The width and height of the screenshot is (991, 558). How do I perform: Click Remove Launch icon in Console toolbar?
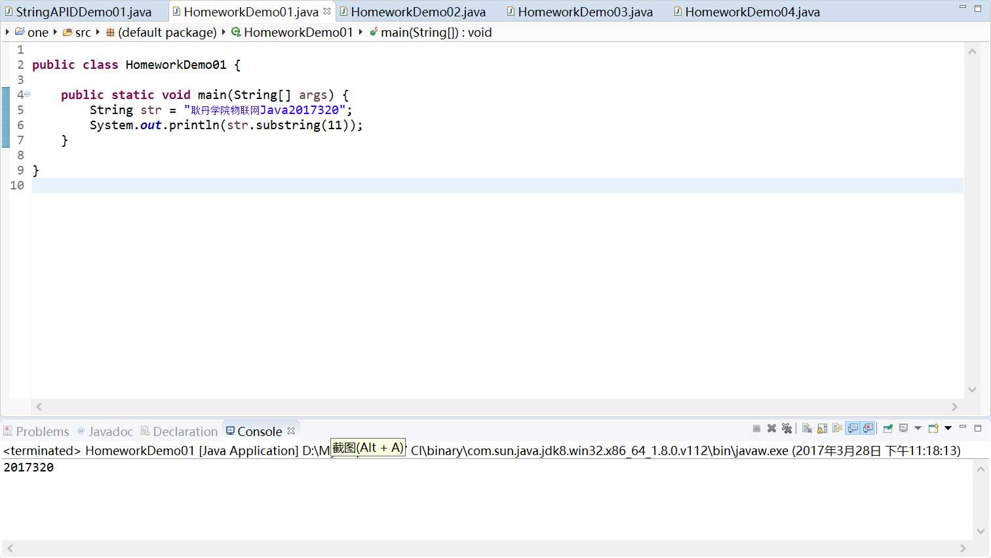pos(771,429)
